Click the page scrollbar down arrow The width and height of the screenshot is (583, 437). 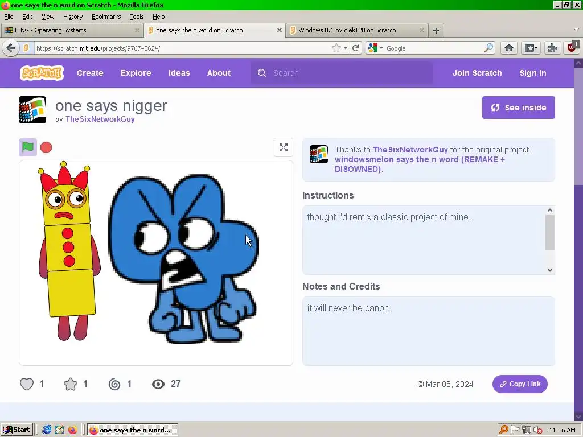[x=578, y=417]
